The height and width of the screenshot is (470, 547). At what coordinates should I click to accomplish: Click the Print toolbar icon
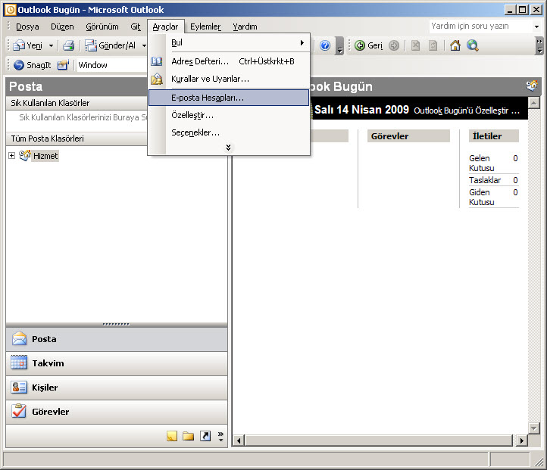pos(69,45)
